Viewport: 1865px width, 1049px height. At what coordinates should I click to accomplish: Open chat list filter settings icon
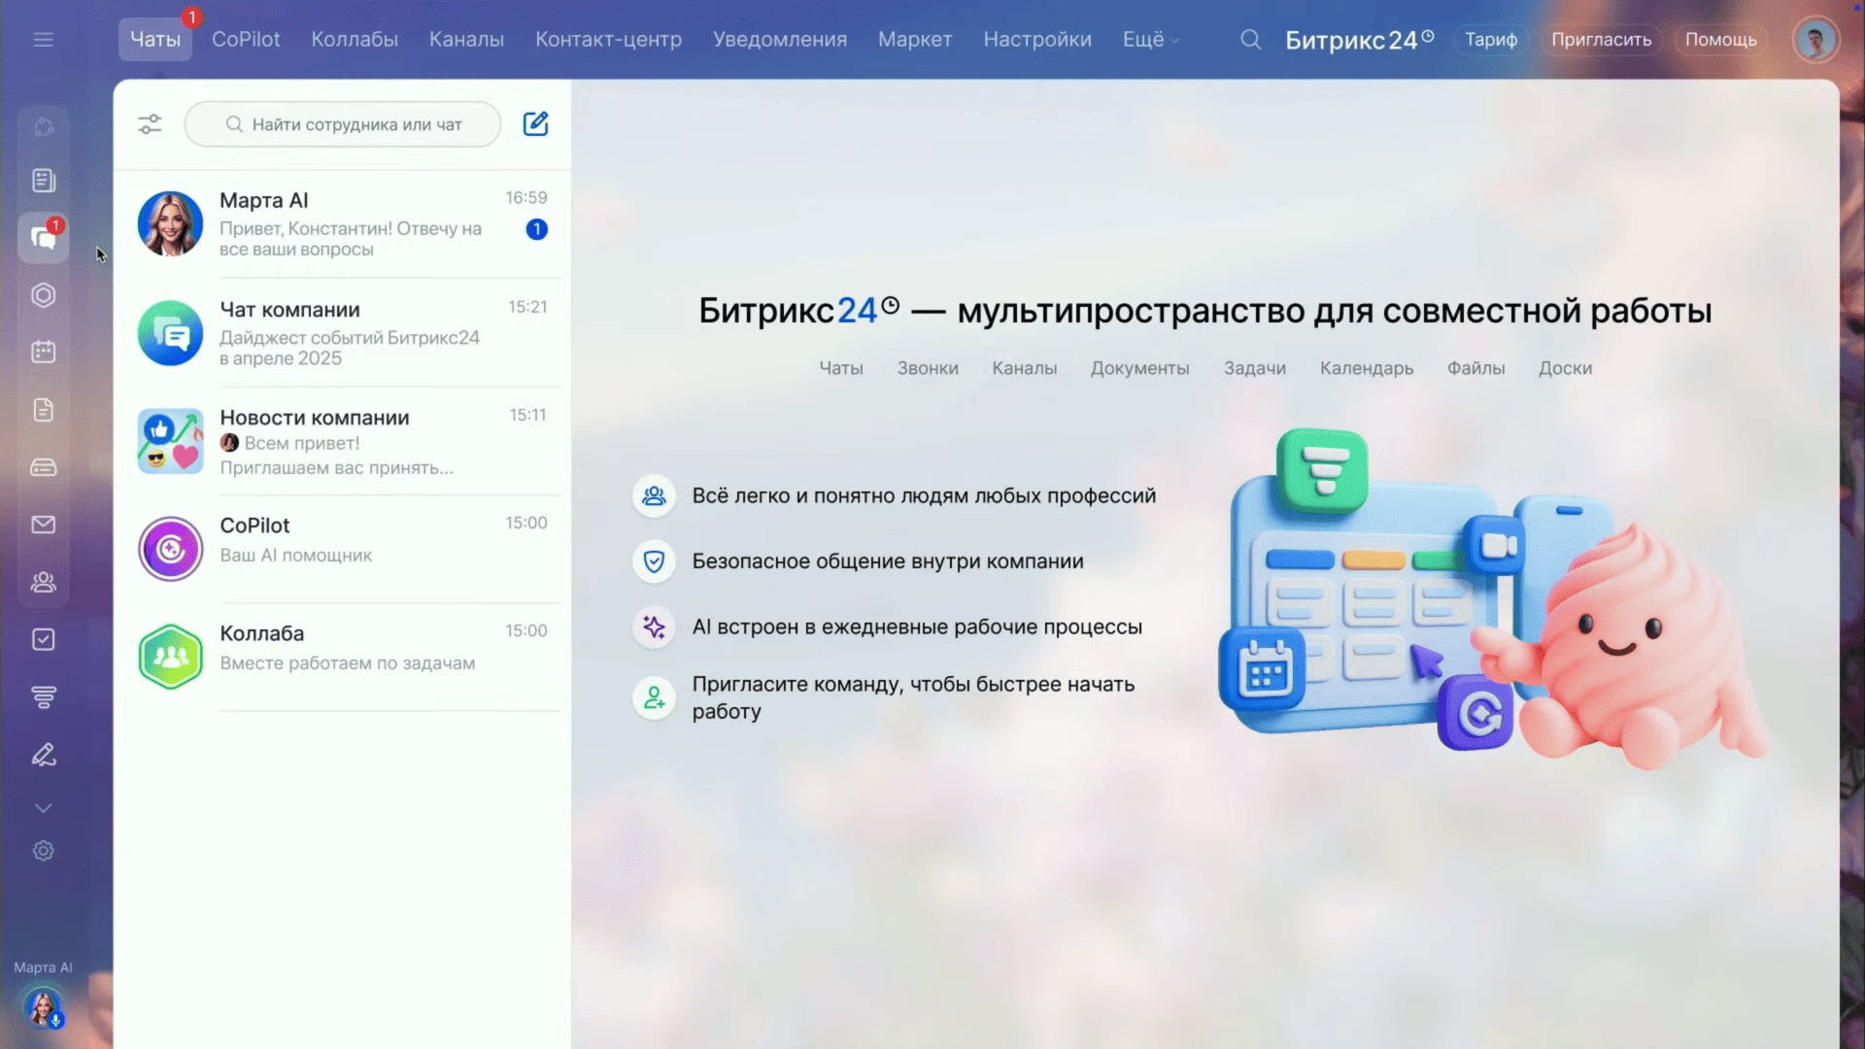tap(150, 124)
